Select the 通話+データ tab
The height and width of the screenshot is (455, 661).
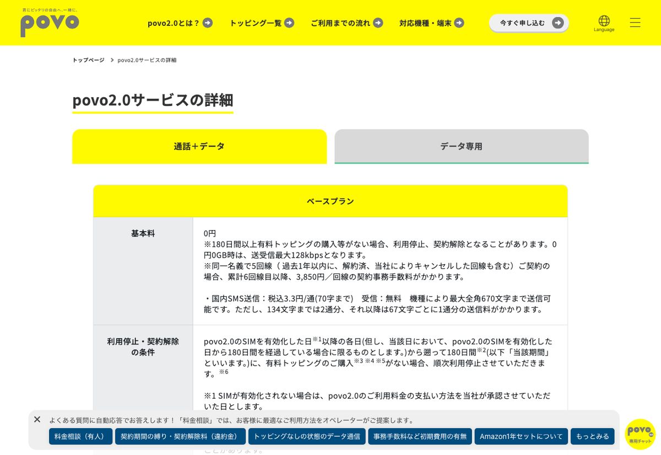[199, 146]
